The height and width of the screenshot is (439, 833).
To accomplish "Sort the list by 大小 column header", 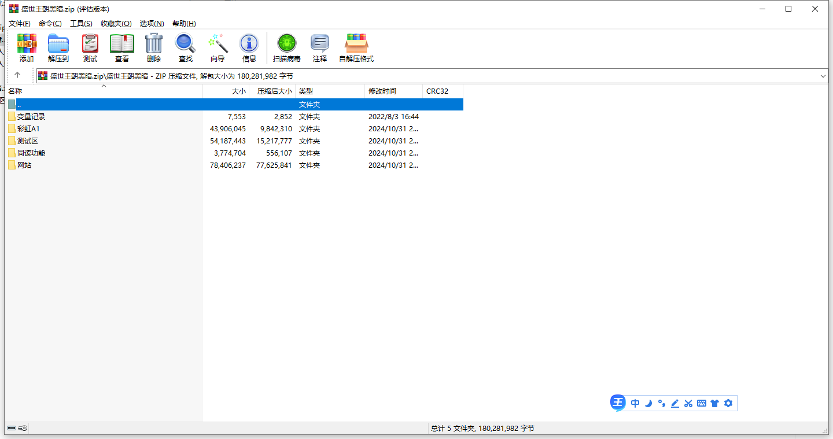I will coord(238,91).
